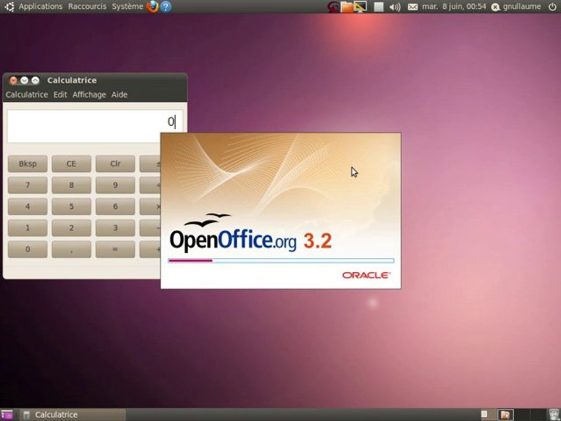Minimize the Calculatrice window
This screenshot has width=561, height=421.
[25, 80]
